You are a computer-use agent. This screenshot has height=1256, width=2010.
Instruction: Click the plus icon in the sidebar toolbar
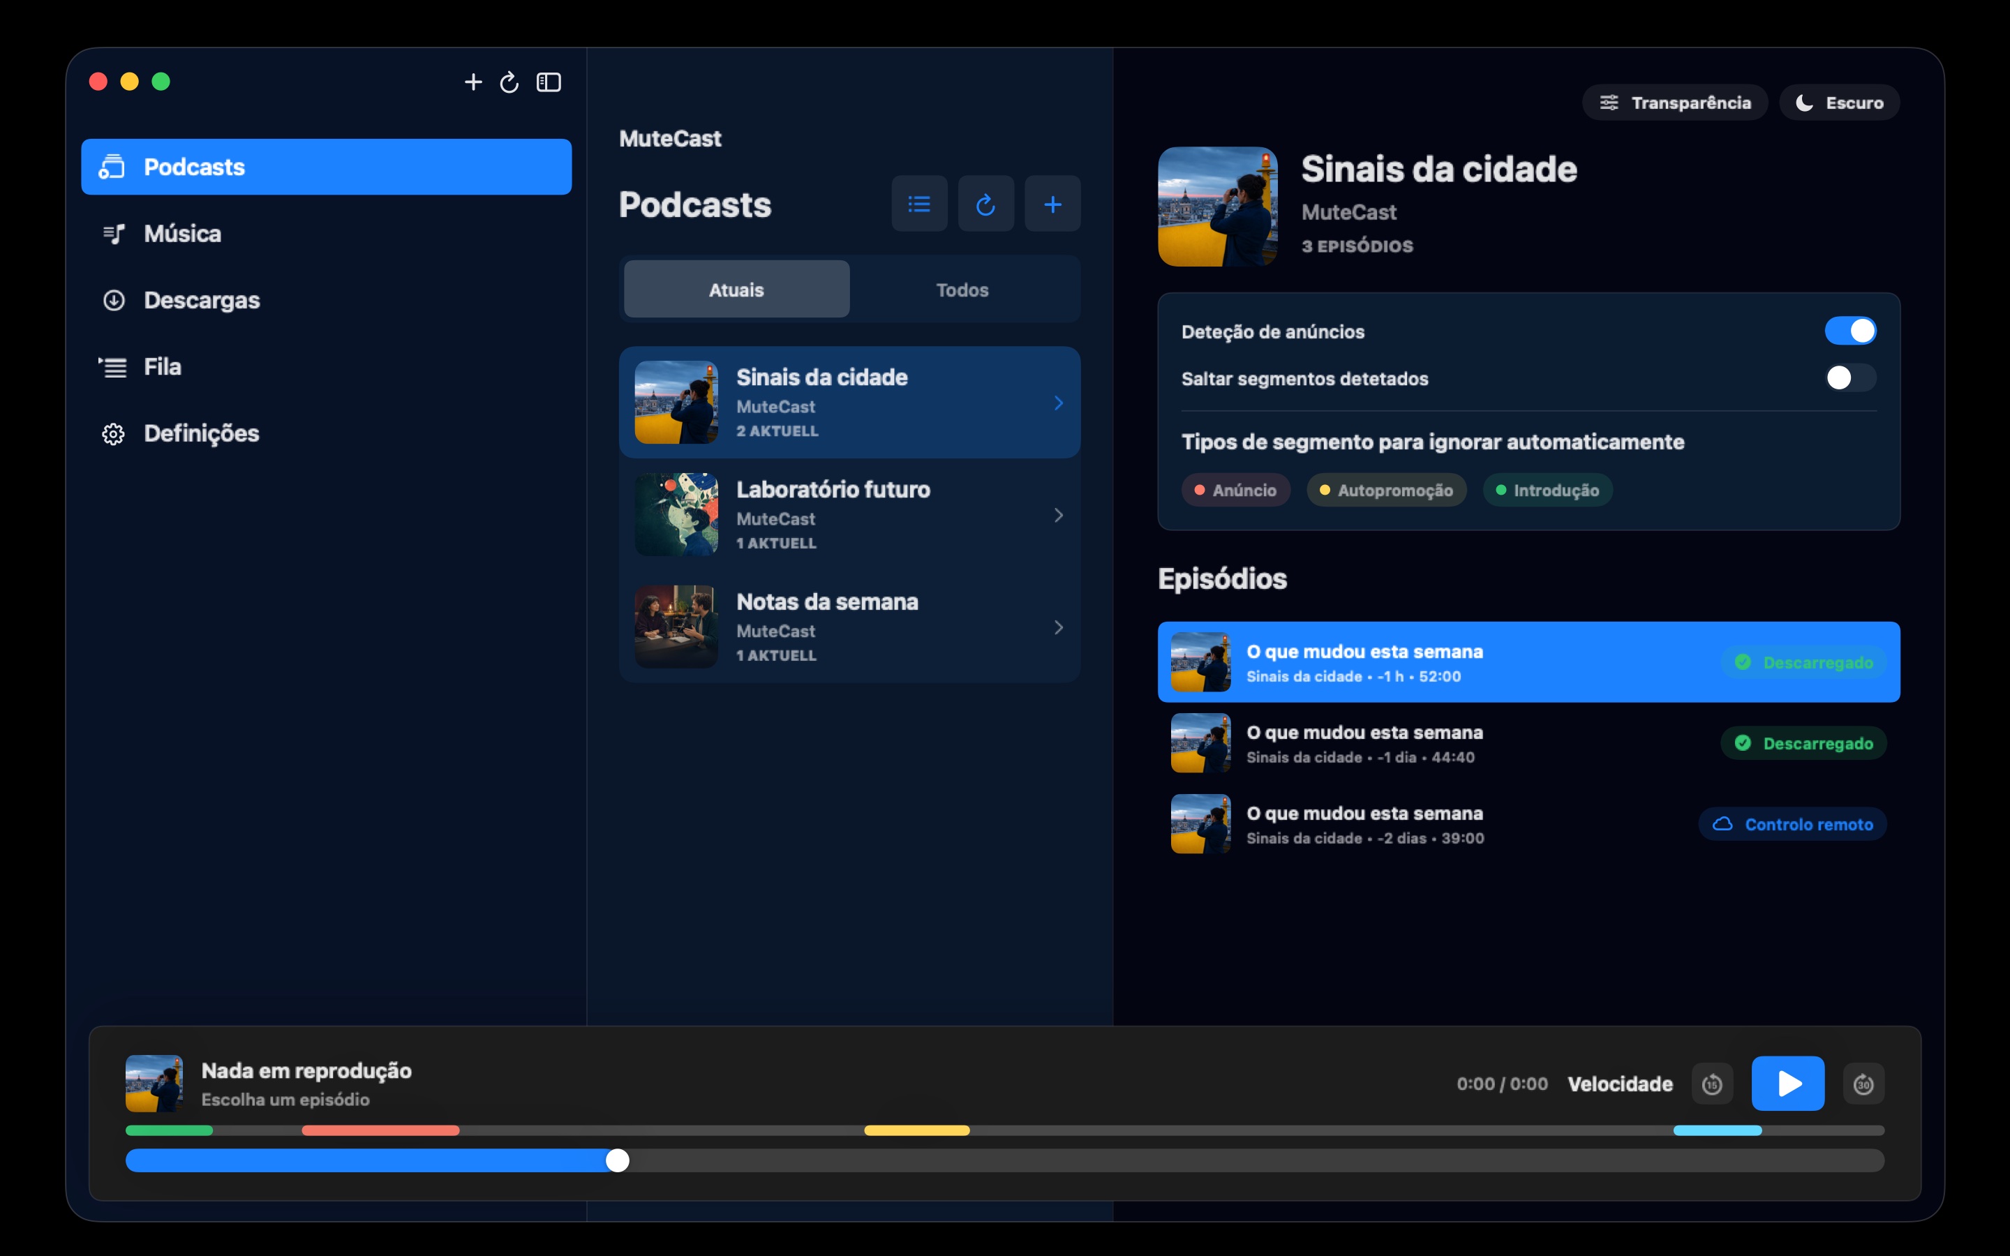point(472,82)
